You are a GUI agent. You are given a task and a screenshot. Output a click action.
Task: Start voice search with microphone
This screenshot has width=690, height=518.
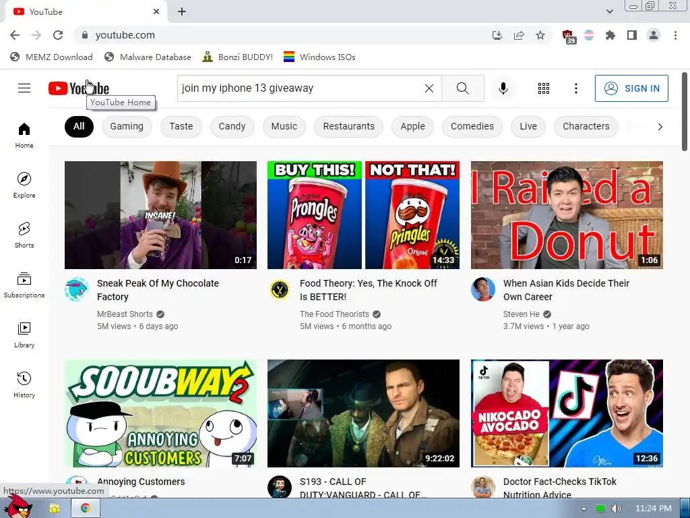tap(503, 88)
